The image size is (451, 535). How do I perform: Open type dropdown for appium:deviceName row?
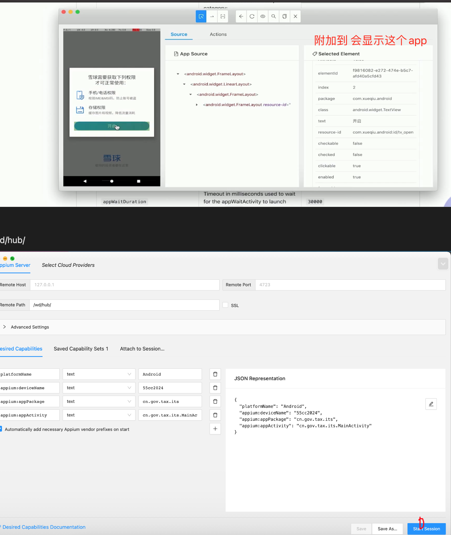point(99,388)
